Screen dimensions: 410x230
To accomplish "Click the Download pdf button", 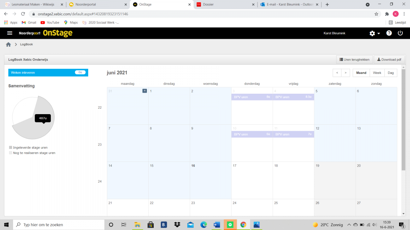I will tap(389, 60).
